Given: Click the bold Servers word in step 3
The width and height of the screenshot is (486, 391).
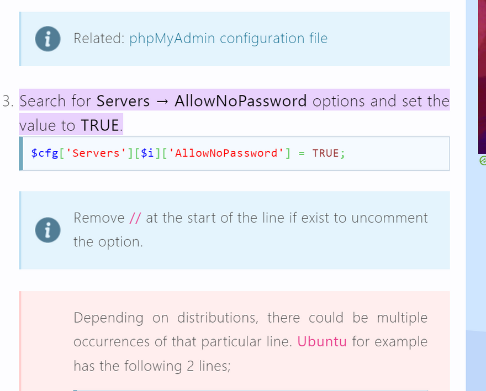Looking at the screenshot, I should point(123,101).
